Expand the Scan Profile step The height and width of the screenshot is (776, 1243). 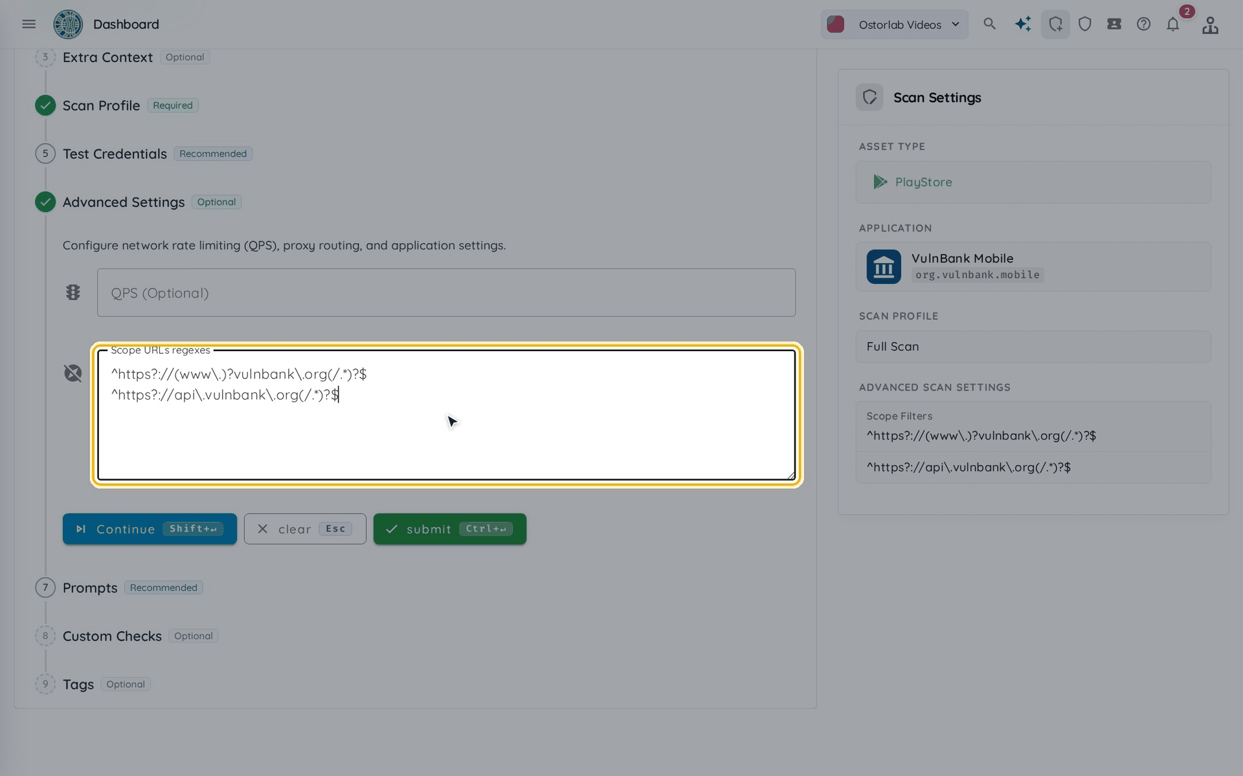(101, 105)
